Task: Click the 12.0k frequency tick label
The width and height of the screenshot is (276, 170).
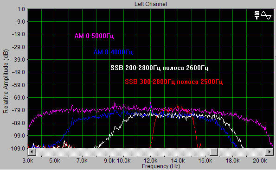Action: (x=150, y=161)
